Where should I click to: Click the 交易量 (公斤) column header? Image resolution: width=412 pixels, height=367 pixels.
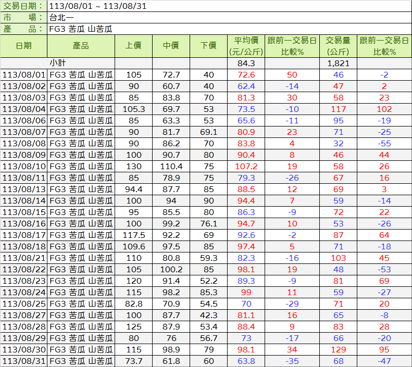[338, 46]
